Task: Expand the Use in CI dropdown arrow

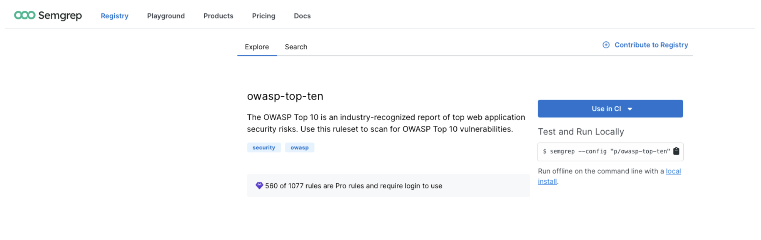Action: point(630,109)
